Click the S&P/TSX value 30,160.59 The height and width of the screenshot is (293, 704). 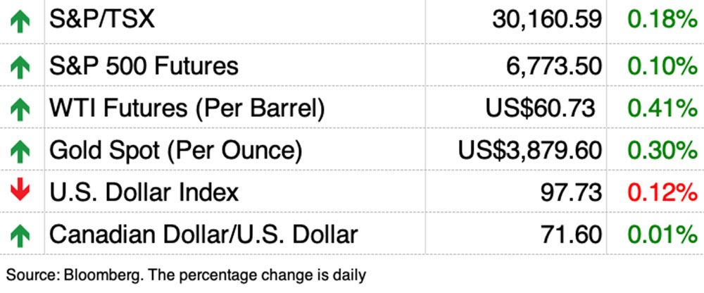(x=548, y=21)
